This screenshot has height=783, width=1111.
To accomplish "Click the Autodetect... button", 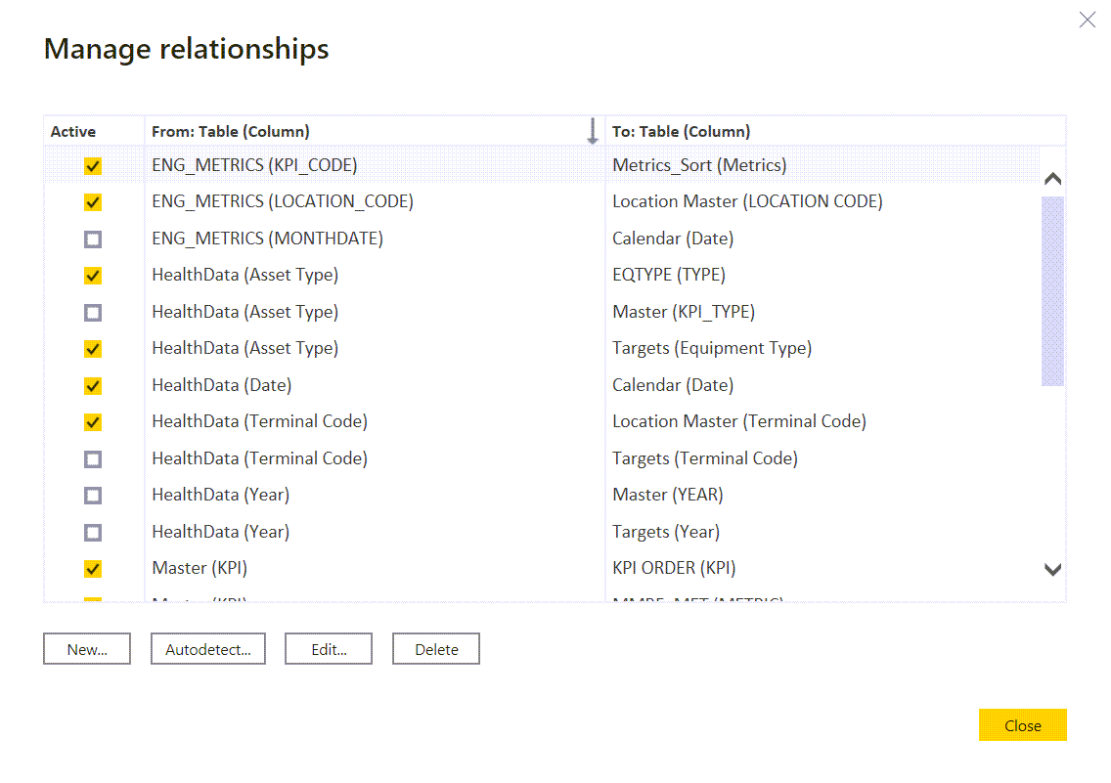I will [x=208, y=649].
